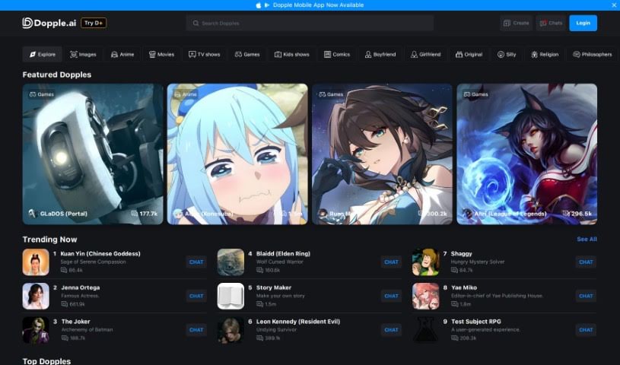Chat with Test Subject RPG

pyautogui.click(x=586, y=330)
